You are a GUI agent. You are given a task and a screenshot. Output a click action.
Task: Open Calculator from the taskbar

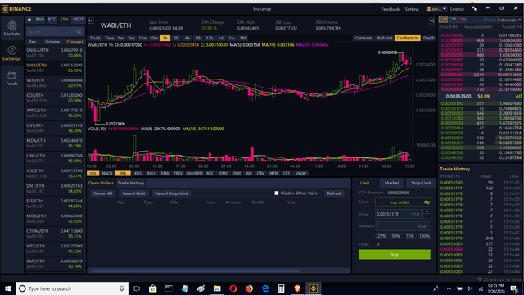[281, 288]
